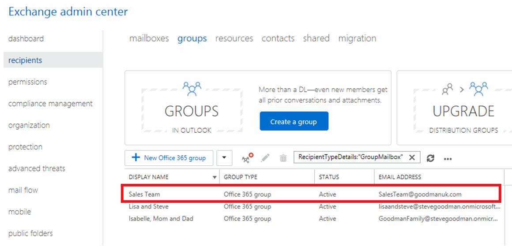Select the Sales Team group row

point(312,194)
